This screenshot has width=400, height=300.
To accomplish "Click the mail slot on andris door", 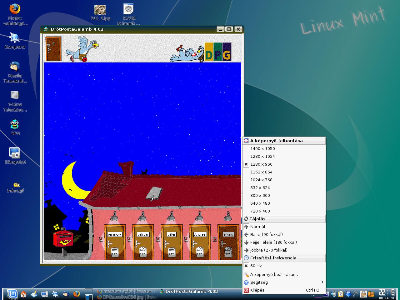I will [x=228, y=252].
